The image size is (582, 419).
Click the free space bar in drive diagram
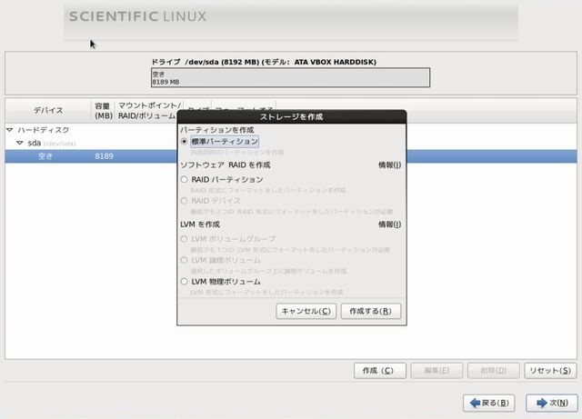click(x=289, y=78)
